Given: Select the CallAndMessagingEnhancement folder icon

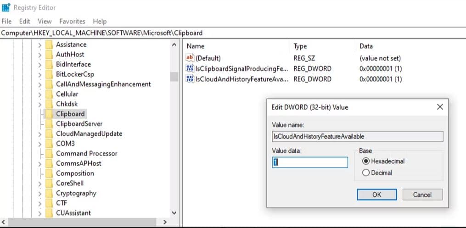Looking at the screenshot, I should point(49,84).
